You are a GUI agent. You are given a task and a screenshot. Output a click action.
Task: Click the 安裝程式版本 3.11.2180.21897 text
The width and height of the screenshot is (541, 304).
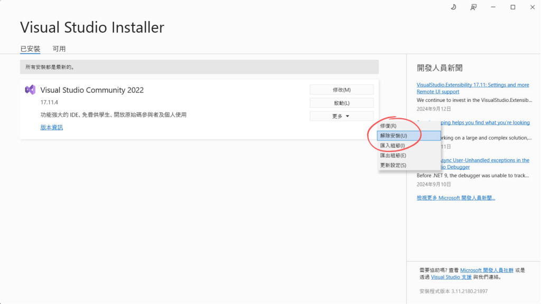pyautogui.click(x=453, y=291)
